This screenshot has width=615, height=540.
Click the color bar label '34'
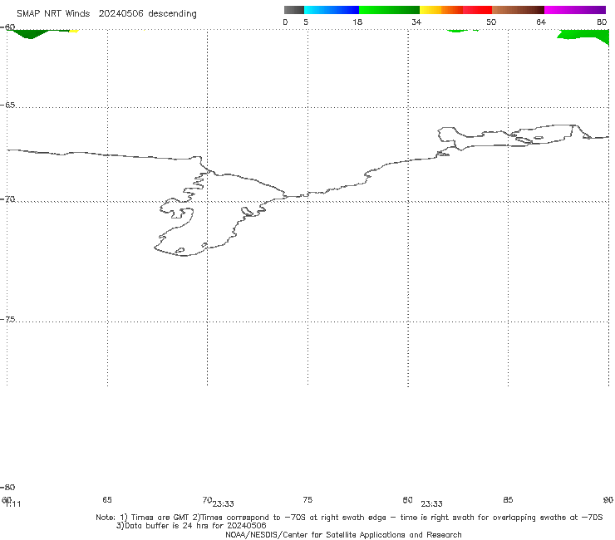coord(416,22)
